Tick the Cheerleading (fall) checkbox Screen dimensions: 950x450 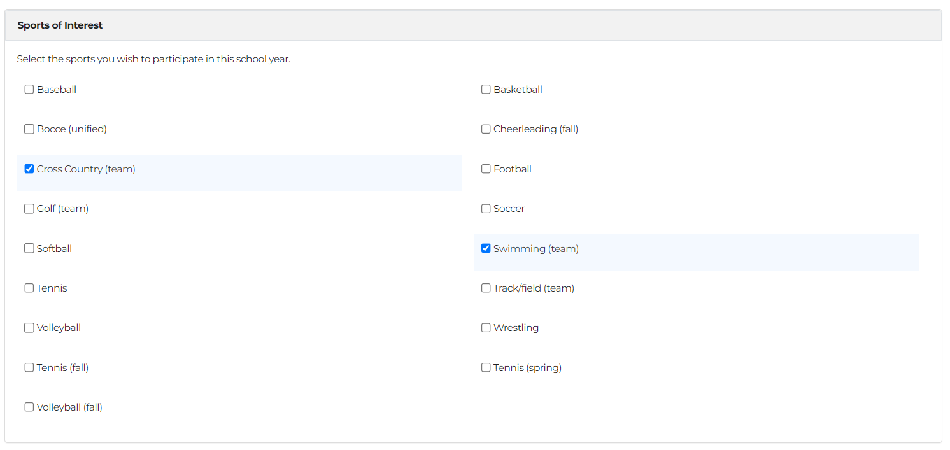(x=486, y=129)
